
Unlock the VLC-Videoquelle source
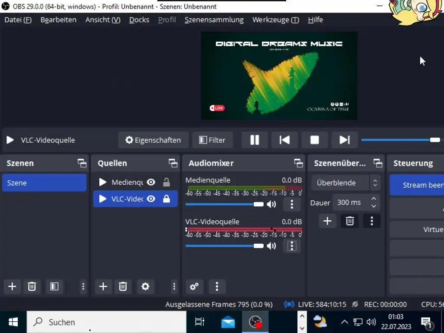[x=166, y=199]
